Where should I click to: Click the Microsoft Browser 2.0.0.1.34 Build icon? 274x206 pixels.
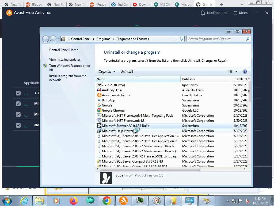tap(99, 126)
